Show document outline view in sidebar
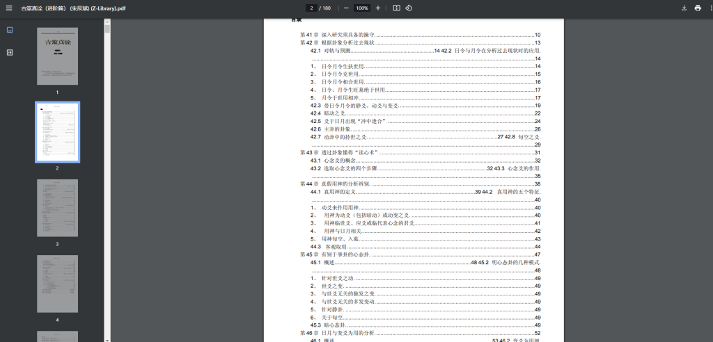Viewport: 713px width, 342px height. pyautogui.click(x=10, y=53)
